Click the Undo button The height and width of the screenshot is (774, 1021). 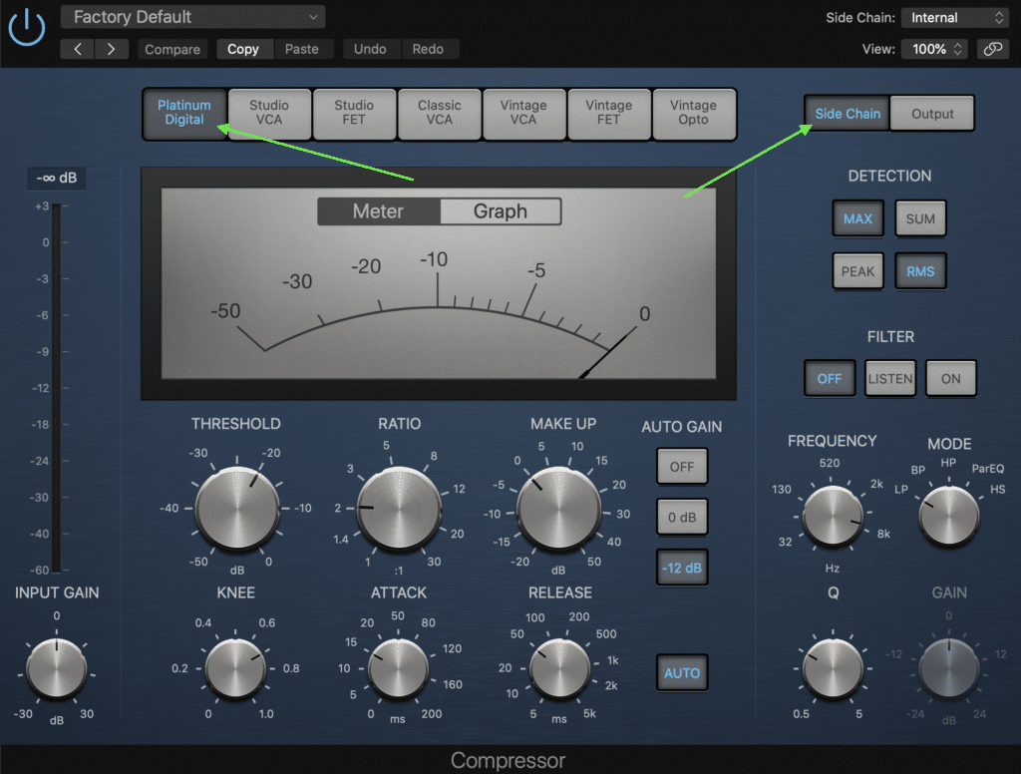coord(370,49)
